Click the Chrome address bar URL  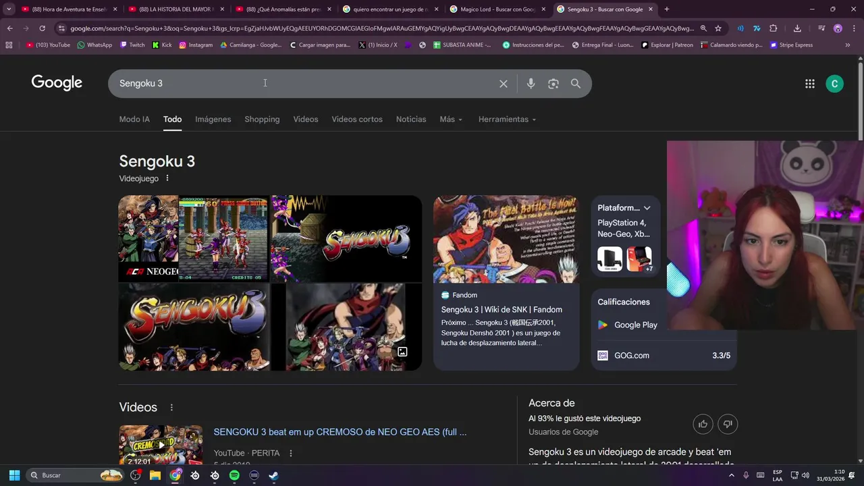(x=381, y=28)
